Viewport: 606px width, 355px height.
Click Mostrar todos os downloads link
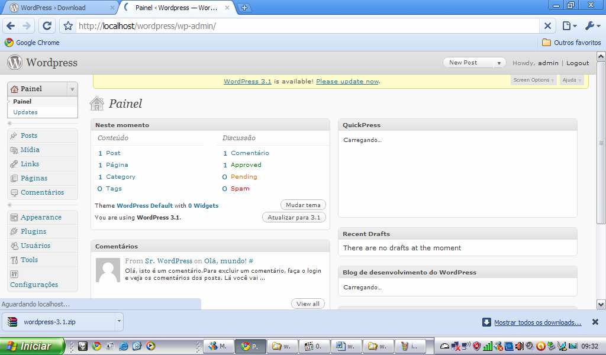tap(537, 322)
